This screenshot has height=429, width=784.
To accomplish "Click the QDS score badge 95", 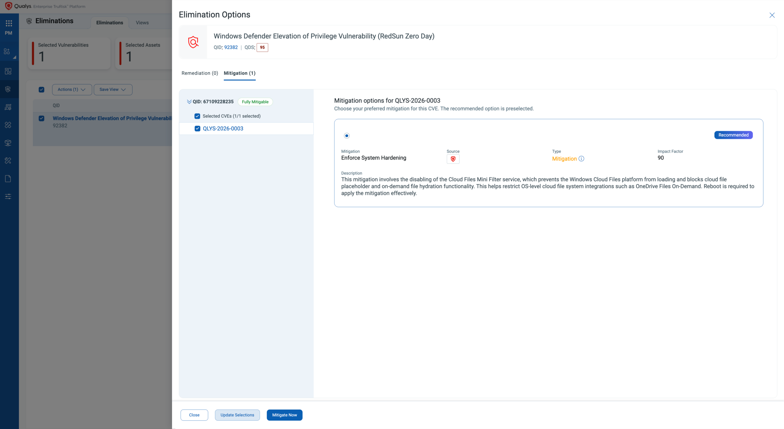I will point(262,47).
